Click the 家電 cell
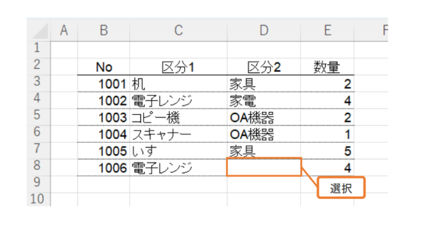The width and height of the screenshot is (426, 227). 263,101
